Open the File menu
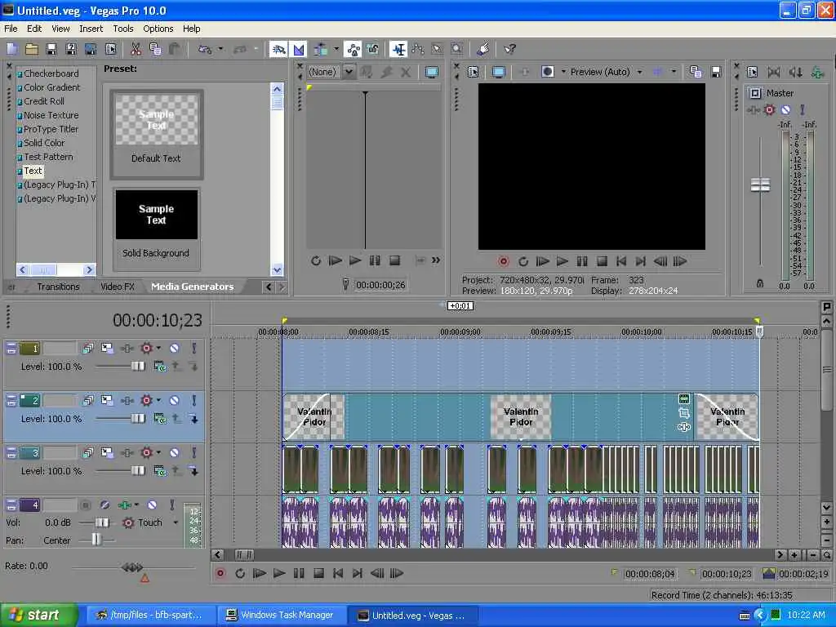The width and height of the screenshot is (836, 627). [x=11, y=29]
